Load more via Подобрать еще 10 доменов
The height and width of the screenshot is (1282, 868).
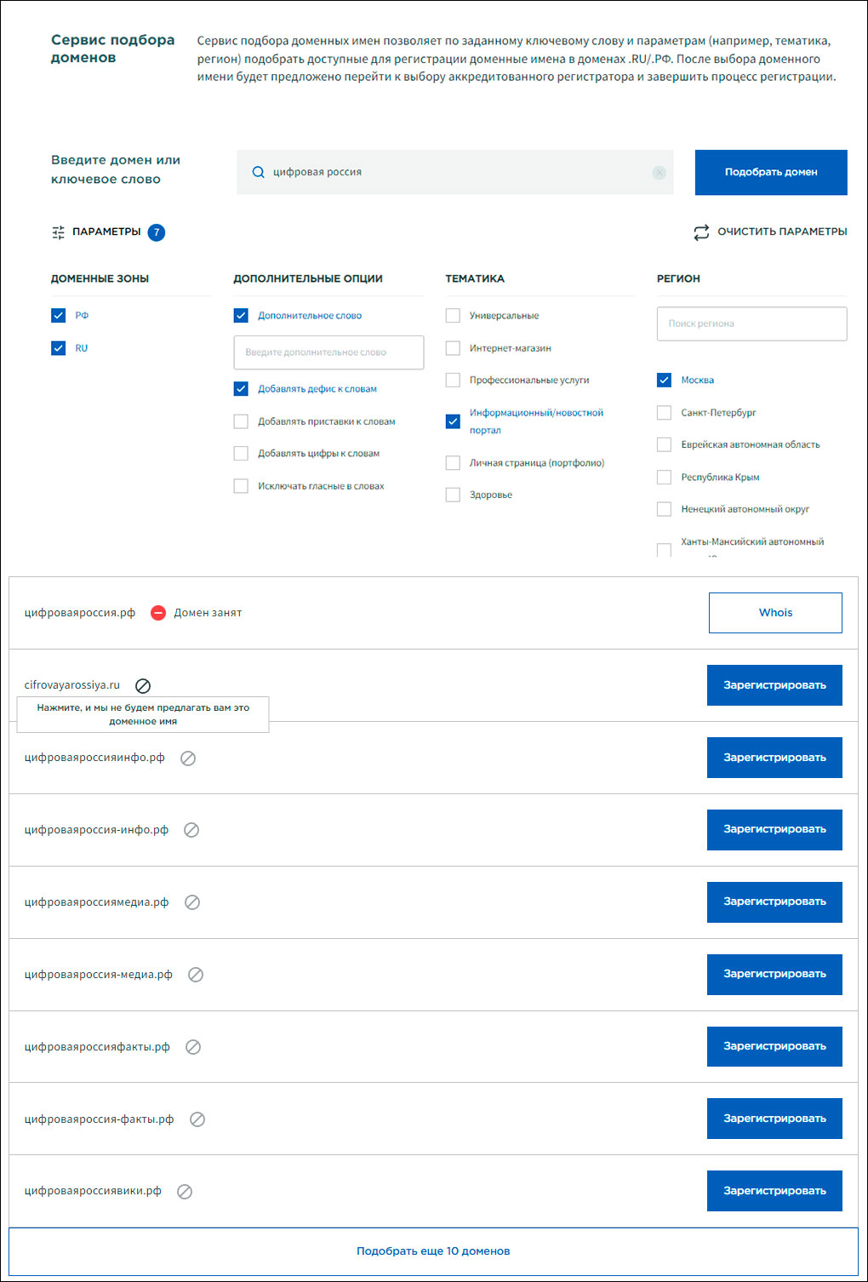click(x=433, y=1251)
